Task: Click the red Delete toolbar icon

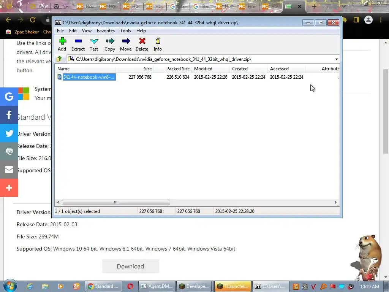Action: point(142,44)
